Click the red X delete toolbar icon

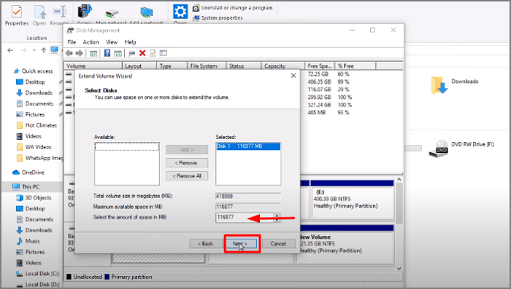142,53
